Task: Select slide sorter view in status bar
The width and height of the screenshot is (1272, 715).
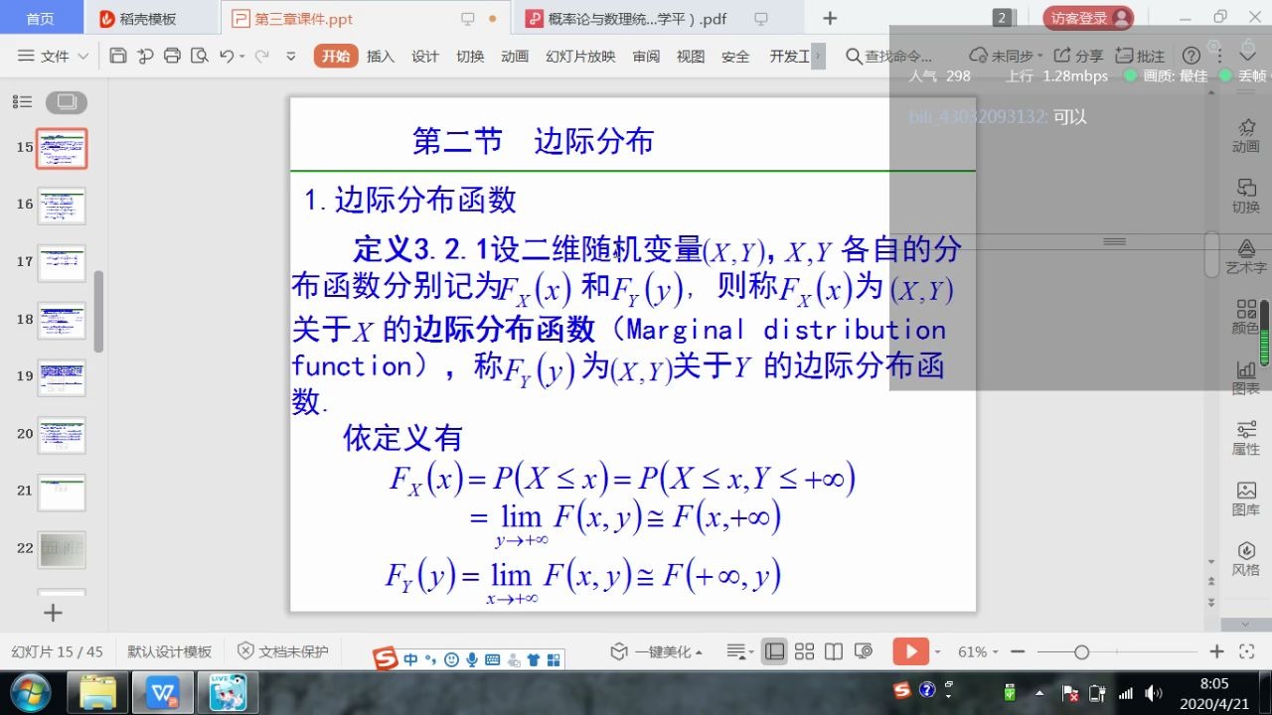Action: [805, 651]
